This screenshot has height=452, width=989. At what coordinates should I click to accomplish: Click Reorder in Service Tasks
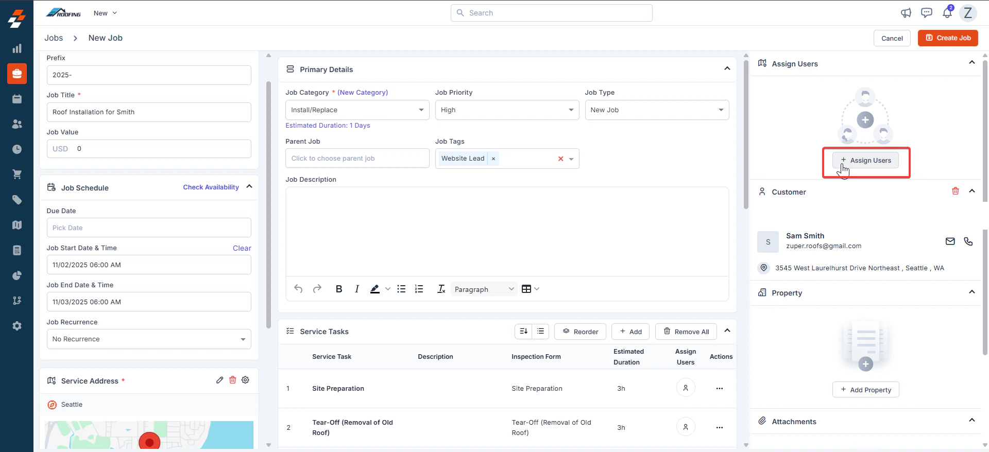[x=580, y=332]
